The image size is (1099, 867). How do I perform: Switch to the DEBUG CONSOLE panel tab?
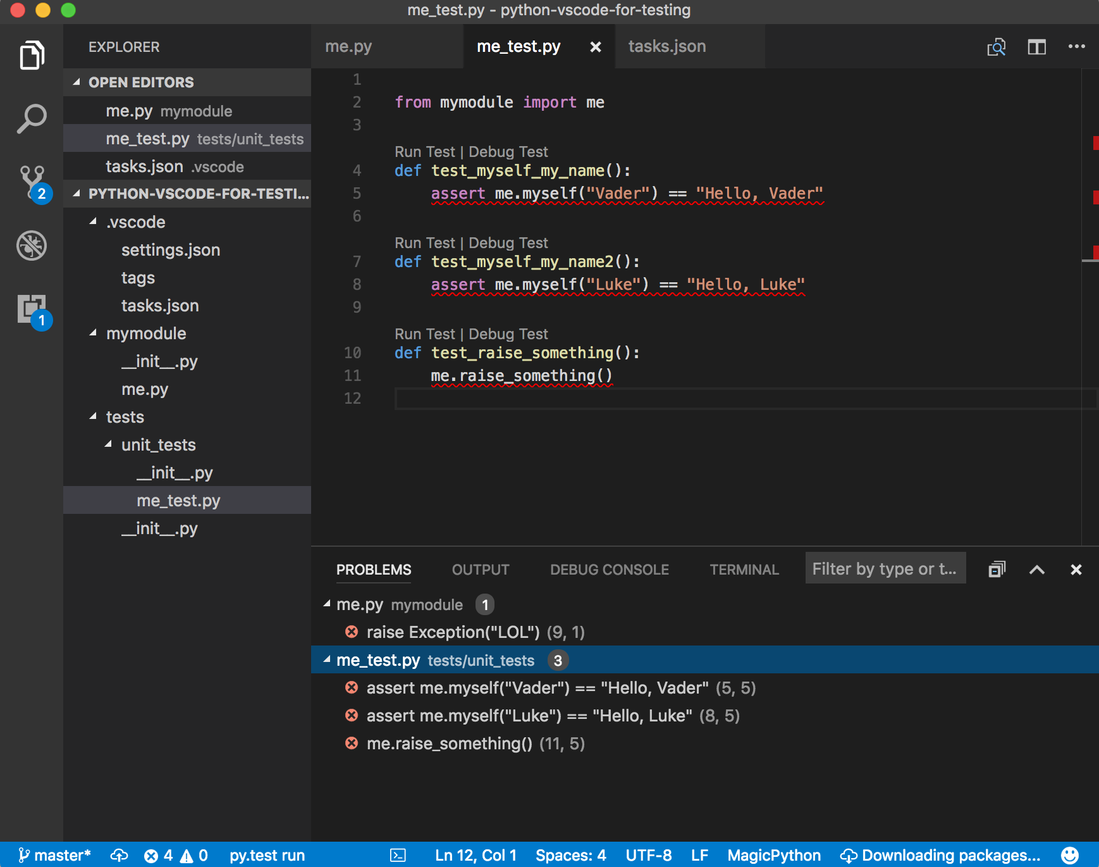point(610,570)
